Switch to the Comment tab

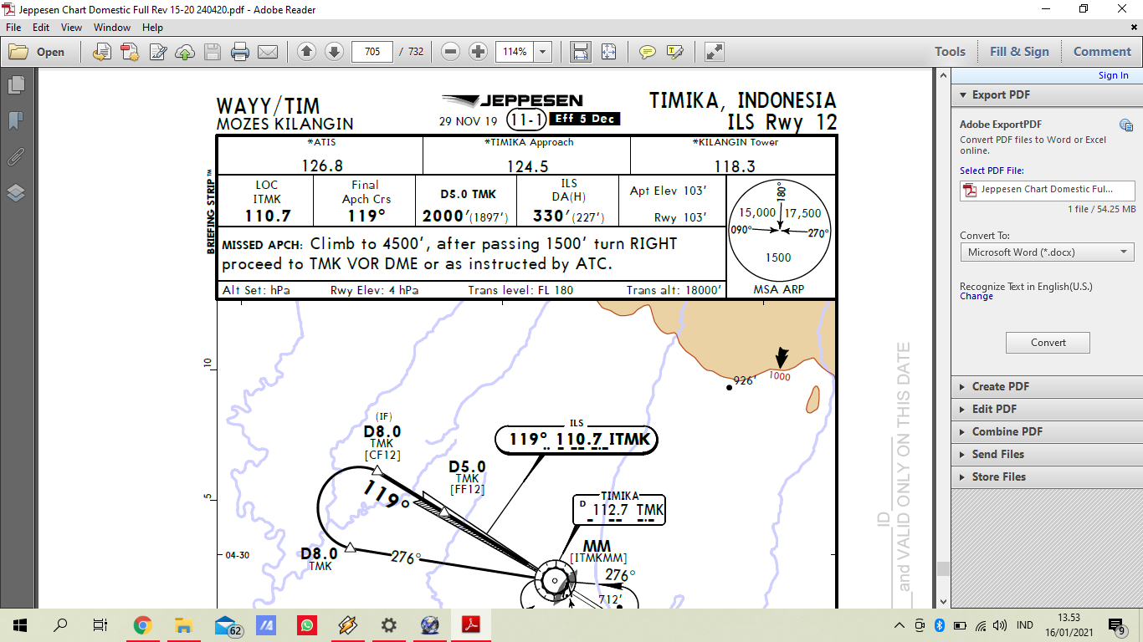pos(1101,51)
